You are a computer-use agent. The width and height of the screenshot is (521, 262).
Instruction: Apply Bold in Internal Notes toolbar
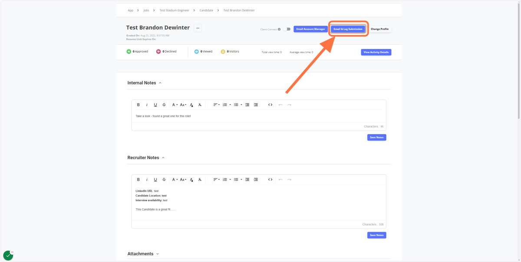pos(138,105)
